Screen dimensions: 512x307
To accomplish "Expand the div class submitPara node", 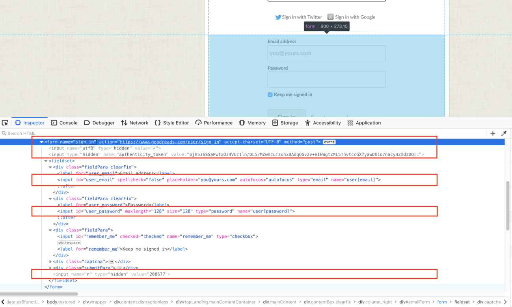I will 50,268.
